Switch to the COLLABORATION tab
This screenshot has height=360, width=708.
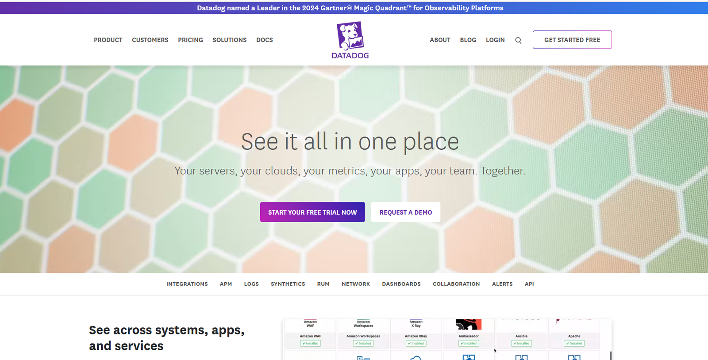click(456, 284)
